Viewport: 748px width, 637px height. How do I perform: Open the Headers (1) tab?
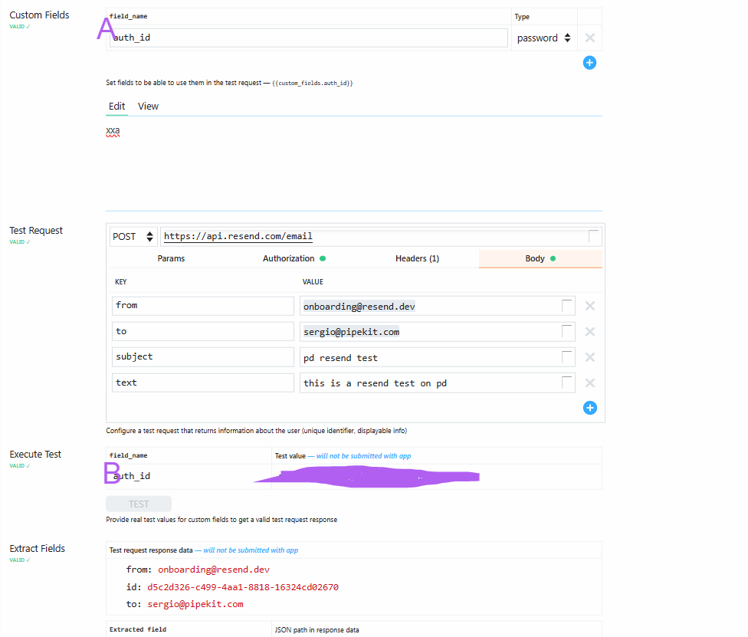[417, 258]
